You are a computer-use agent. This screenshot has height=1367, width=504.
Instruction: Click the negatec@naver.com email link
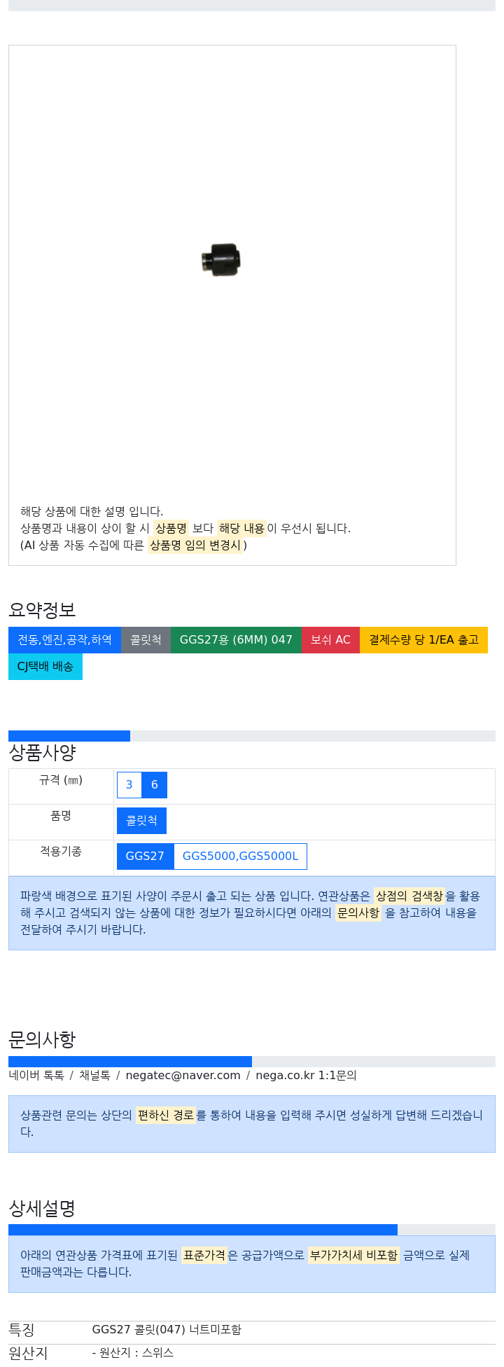pyautogui.click(x=183, y=1076)
